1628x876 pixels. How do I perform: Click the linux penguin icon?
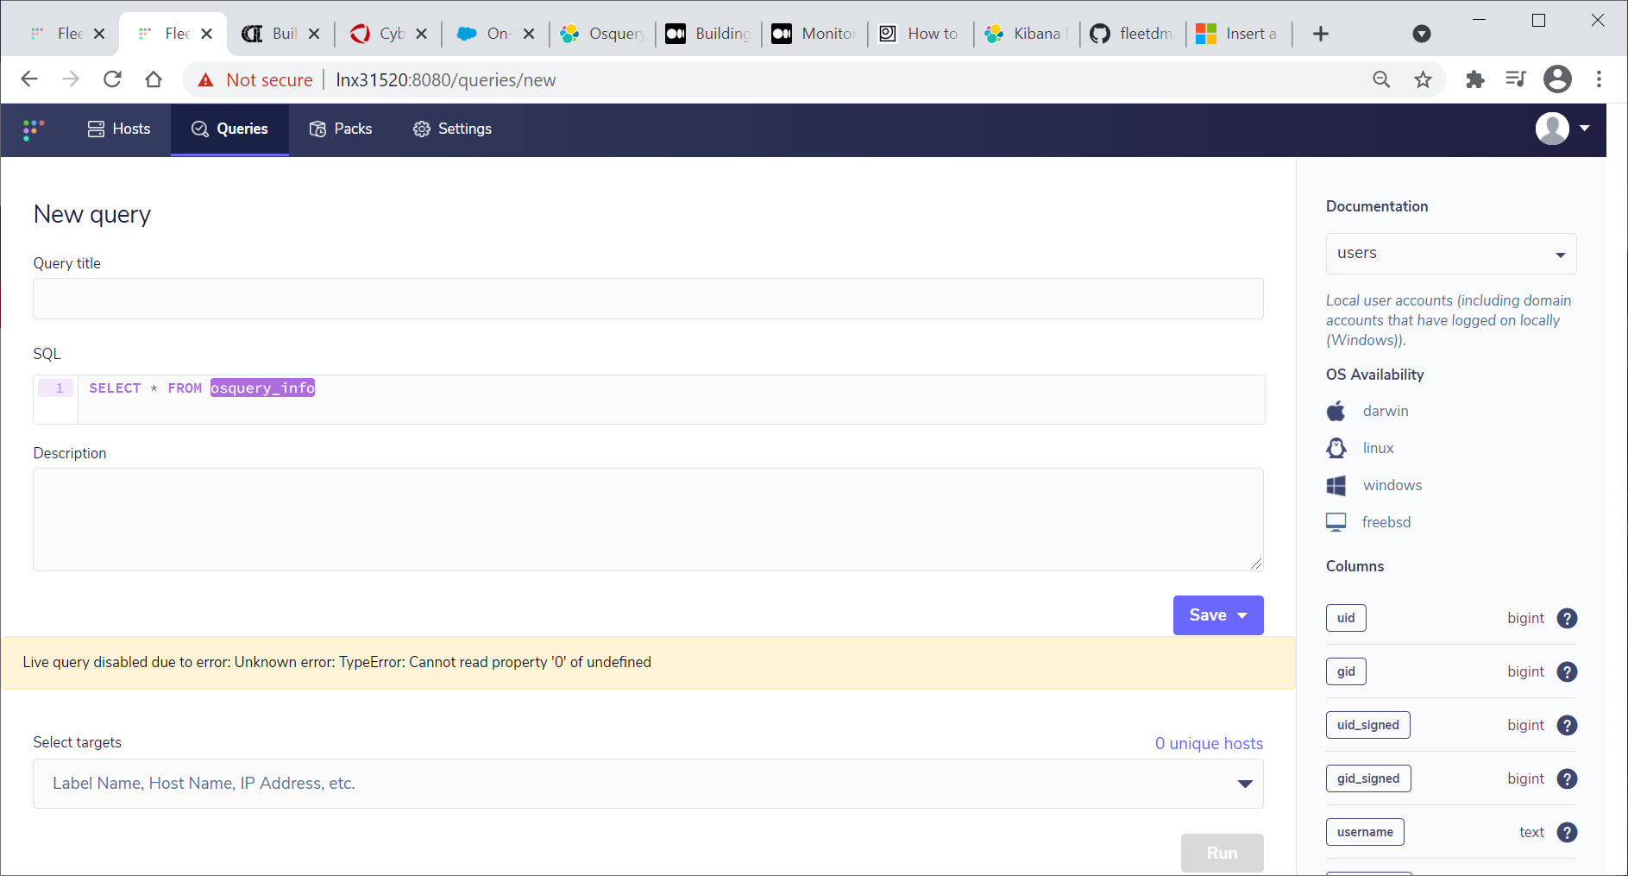point(1336,448)
